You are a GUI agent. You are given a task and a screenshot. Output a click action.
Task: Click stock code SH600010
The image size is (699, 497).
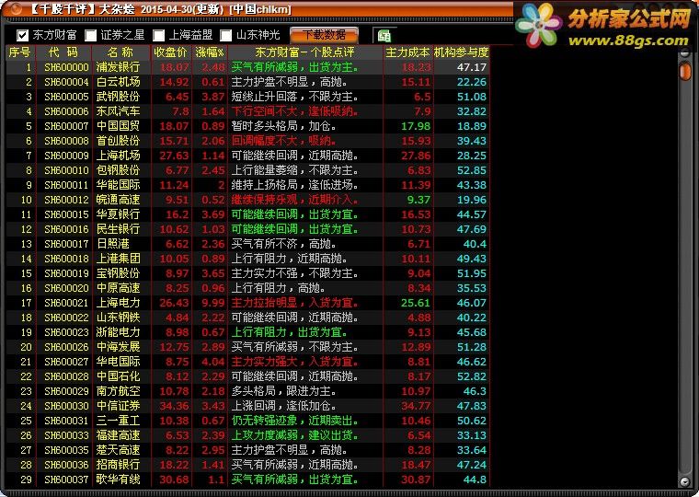click(66, 170)
